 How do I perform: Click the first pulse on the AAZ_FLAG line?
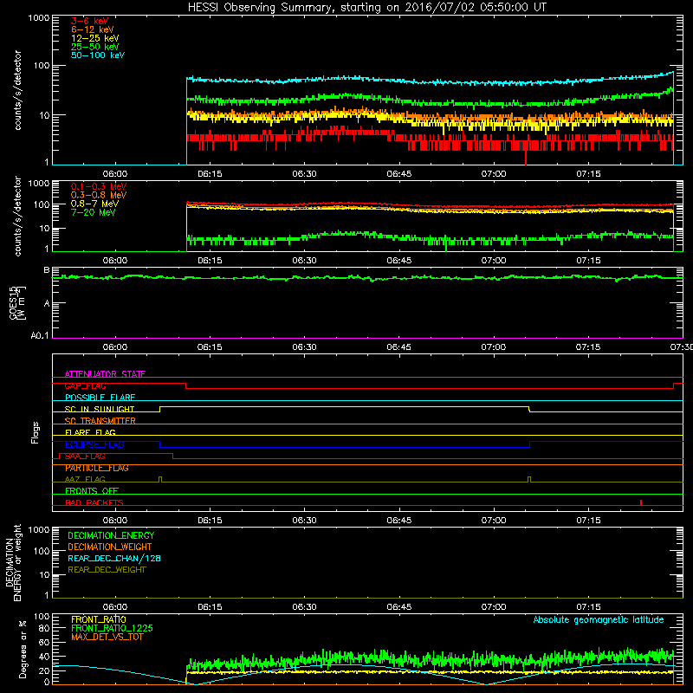(x=160, y=480)
